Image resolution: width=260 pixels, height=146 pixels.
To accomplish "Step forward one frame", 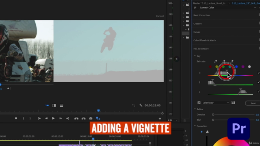I will tap(61, 118).
